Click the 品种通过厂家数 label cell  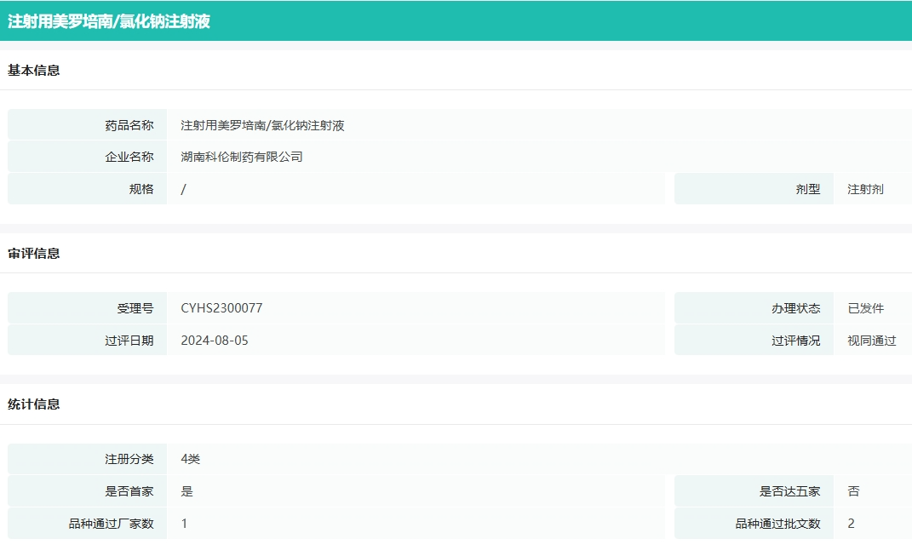click(87, 524)
